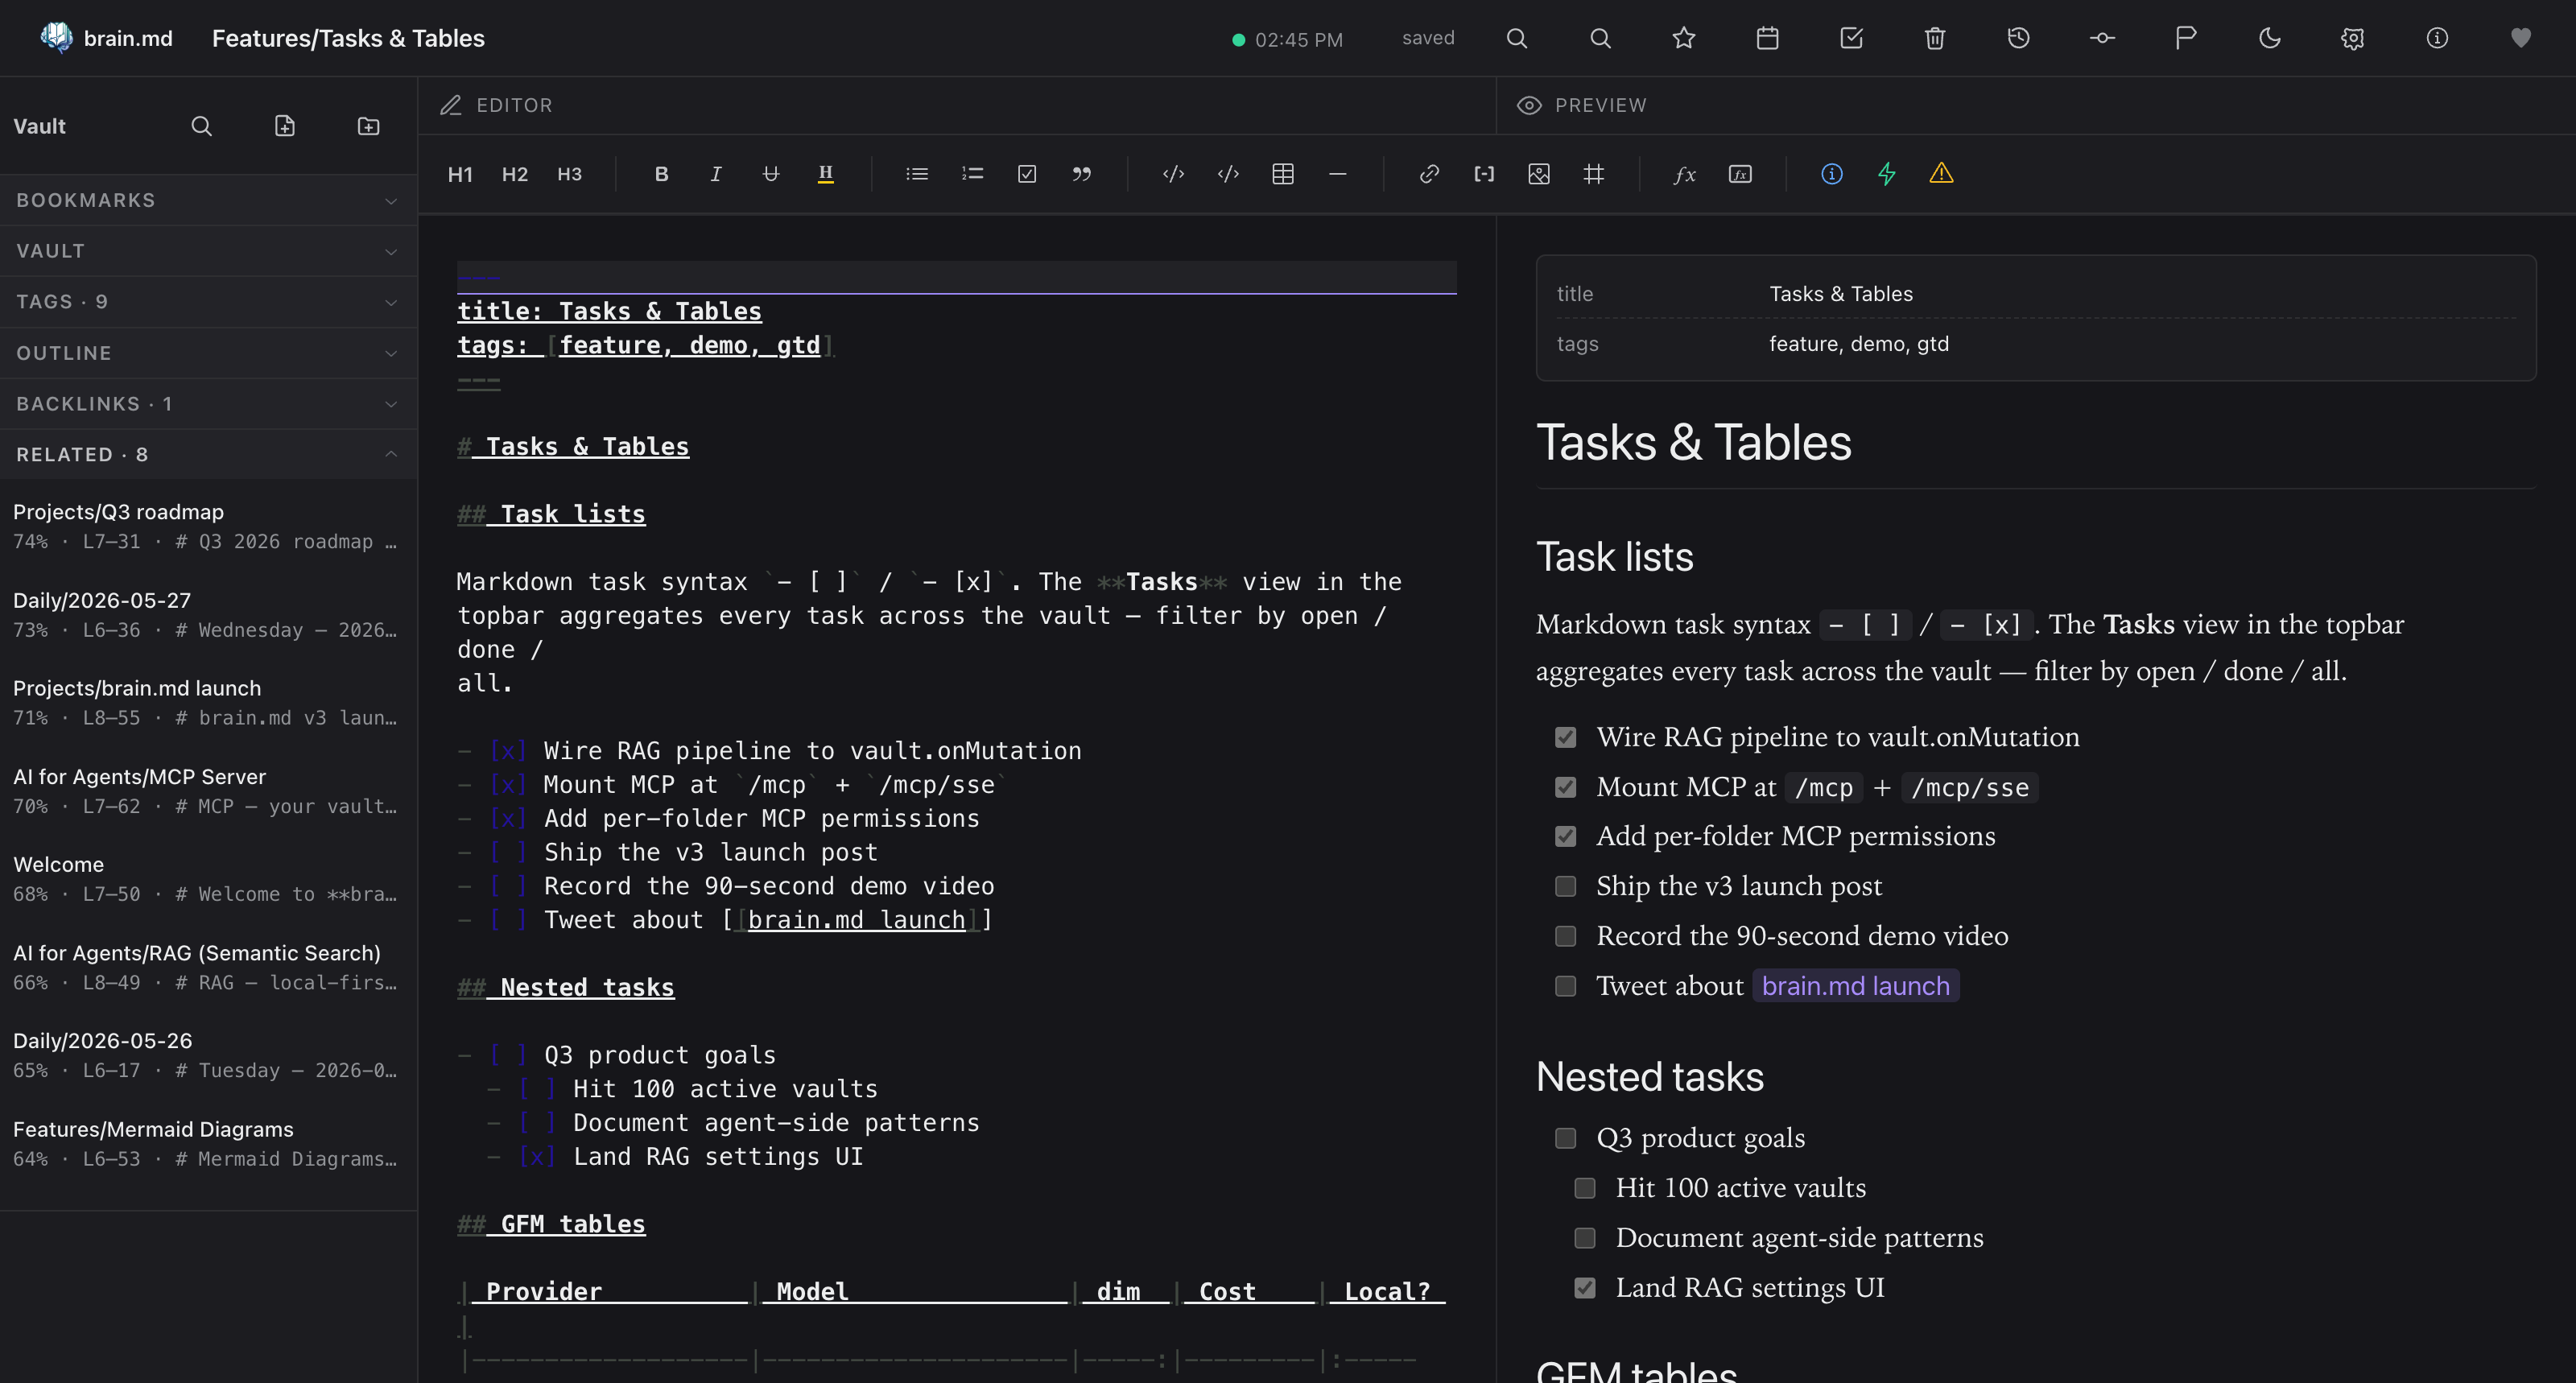
Task: Switch to the Preview pane header
Action: pyautogui.click(x=1582, y=105)
